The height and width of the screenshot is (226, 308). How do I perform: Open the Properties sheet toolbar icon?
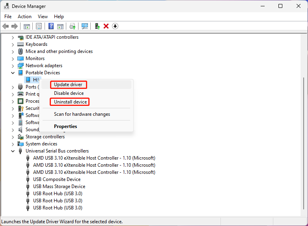tap(39, 26)
